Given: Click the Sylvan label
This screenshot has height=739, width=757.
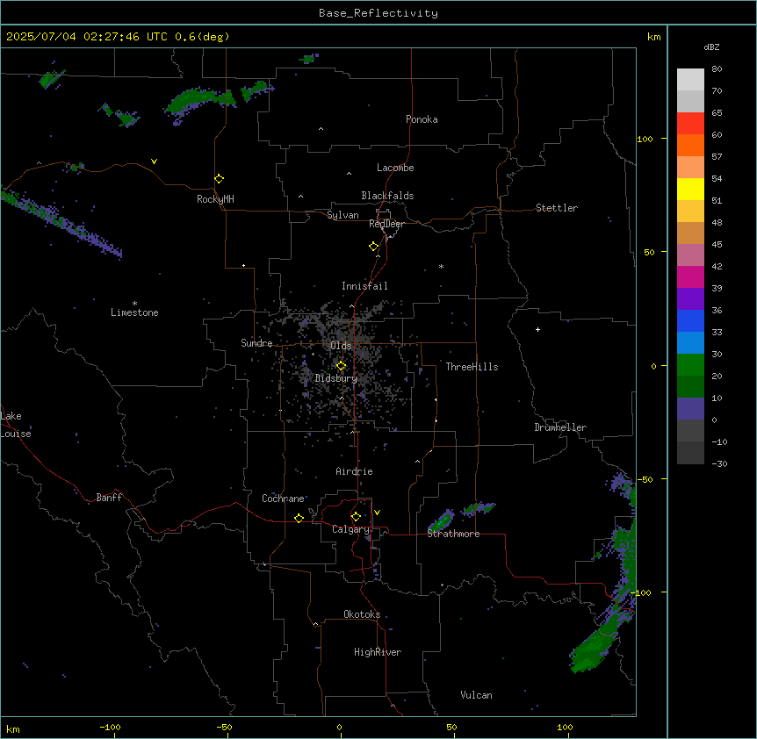Looking at the screenshot, I should pyautogui.click(x=342, y=215).
